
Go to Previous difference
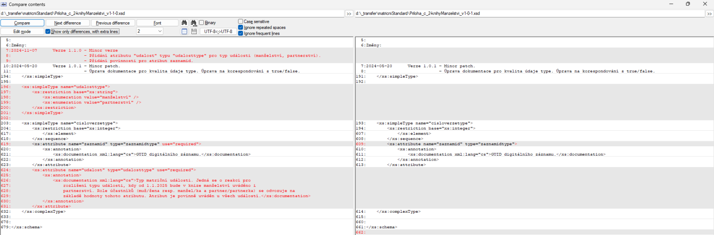point(112,23)
